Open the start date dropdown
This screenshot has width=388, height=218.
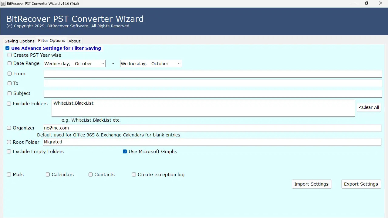point(103,63)
